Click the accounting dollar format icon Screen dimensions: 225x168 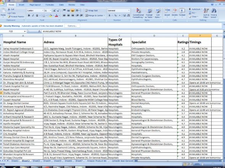coord(109,15)
